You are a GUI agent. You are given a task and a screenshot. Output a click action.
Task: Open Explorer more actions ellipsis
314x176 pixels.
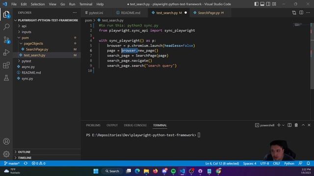pyautogui.click(x=75, y=13)
